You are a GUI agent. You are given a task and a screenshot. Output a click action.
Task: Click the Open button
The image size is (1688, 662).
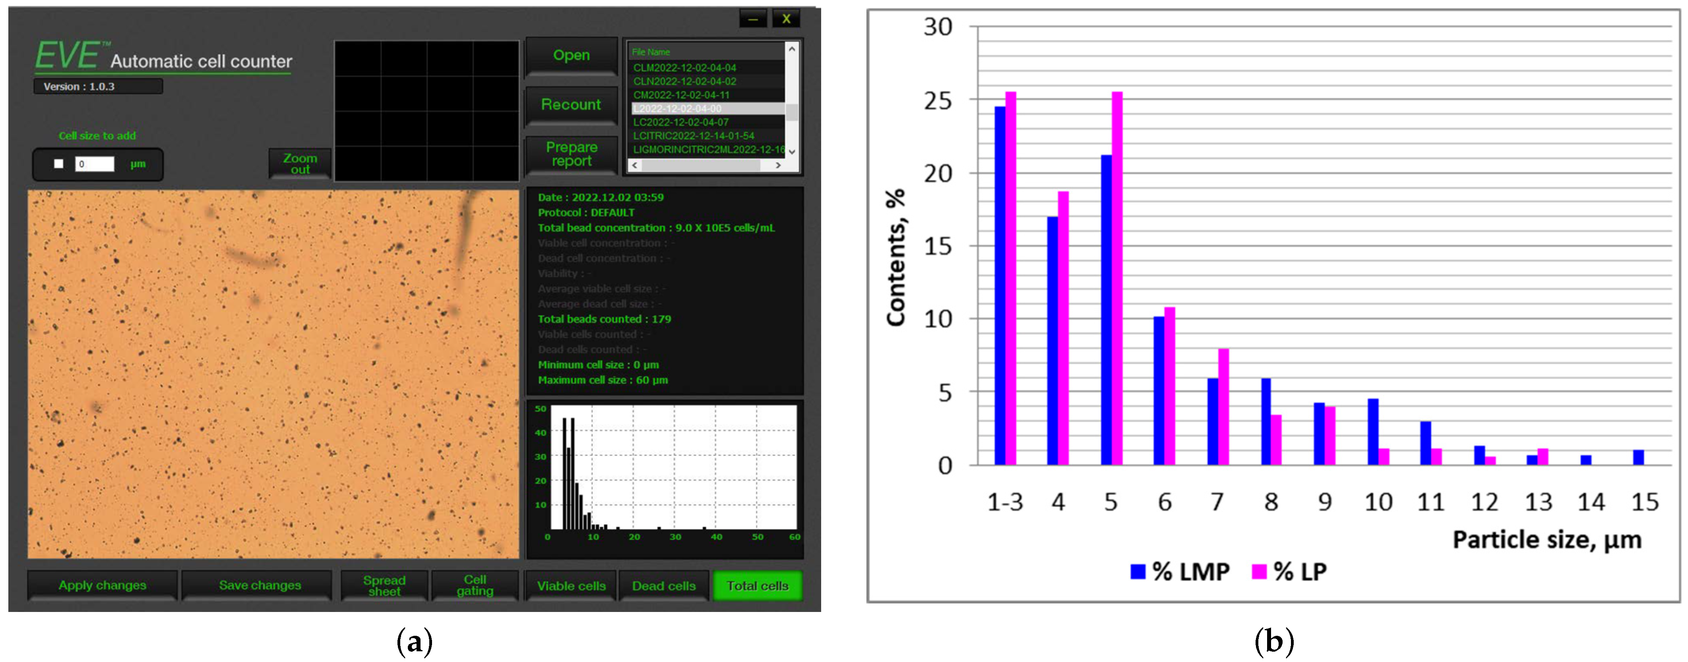pyautogui.click(x=571, y=56)
